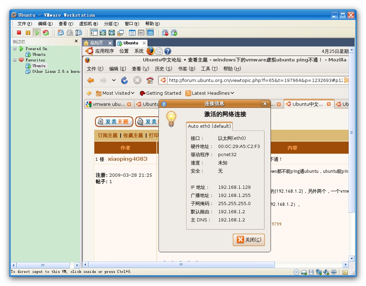
Task: Open Firefox 历史 menu
Action: tap(163, 68)
